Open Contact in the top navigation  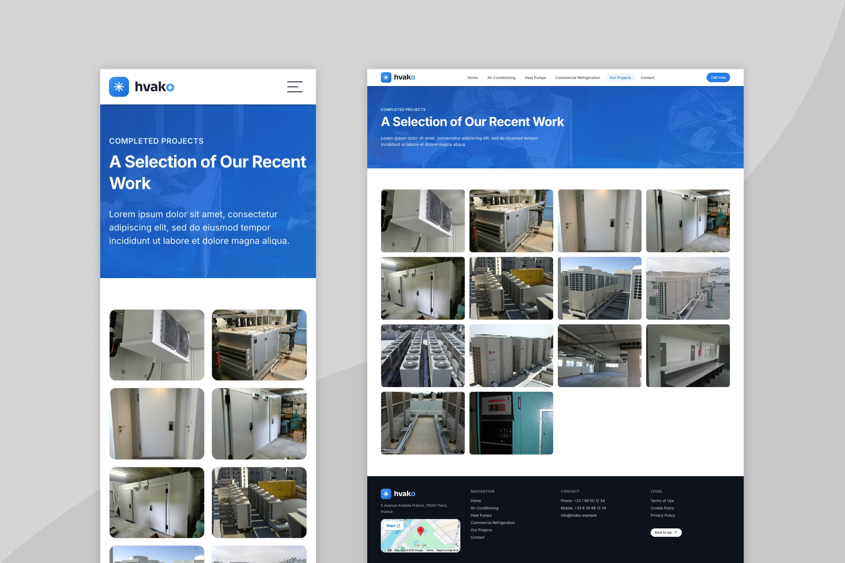coord(647,78)
